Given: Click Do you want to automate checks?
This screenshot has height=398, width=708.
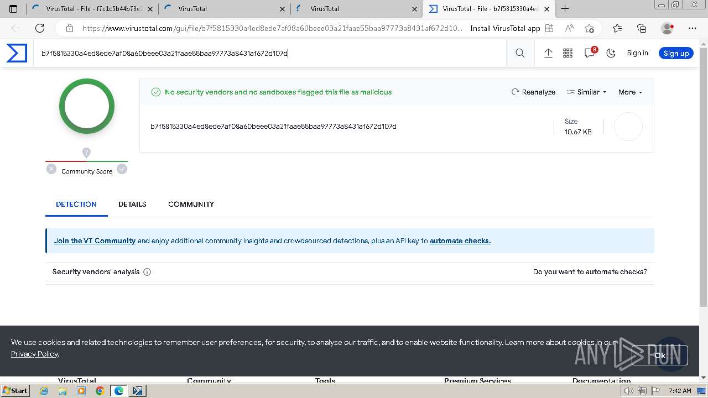Looking at the screenshot, I should 590,271.
